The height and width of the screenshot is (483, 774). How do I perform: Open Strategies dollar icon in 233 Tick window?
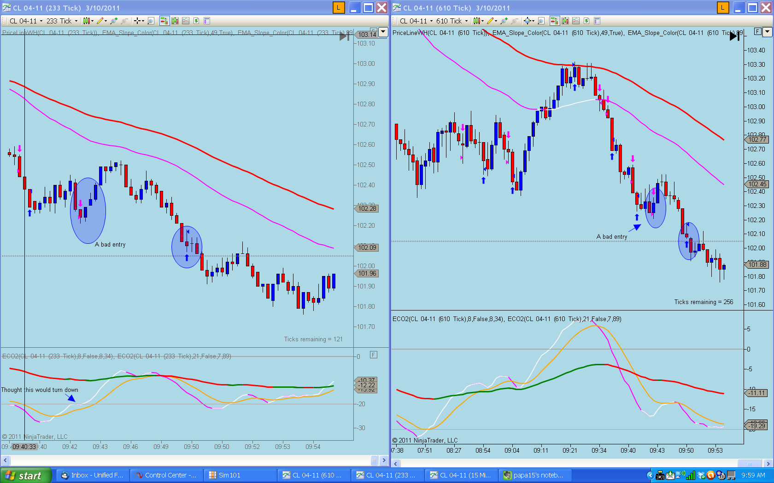[196, 21]
